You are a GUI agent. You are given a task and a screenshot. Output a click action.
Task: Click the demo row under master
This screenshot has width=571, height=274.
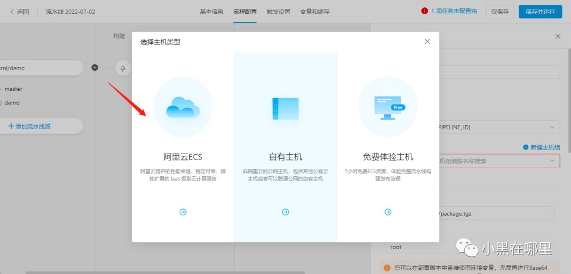(x=12, y=103)
